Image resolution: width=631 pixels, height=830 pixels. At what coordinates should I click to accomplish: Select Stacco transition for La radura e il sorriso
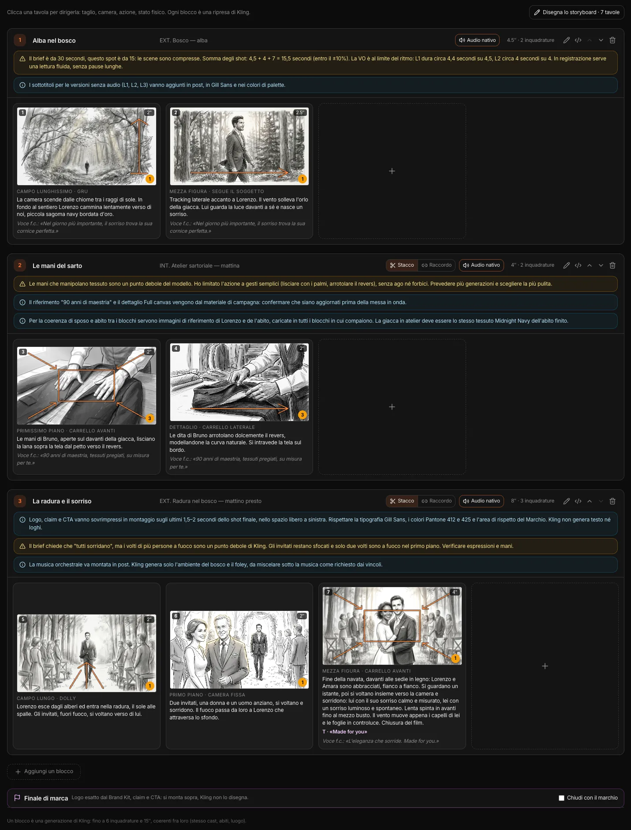tap(402, 501)
